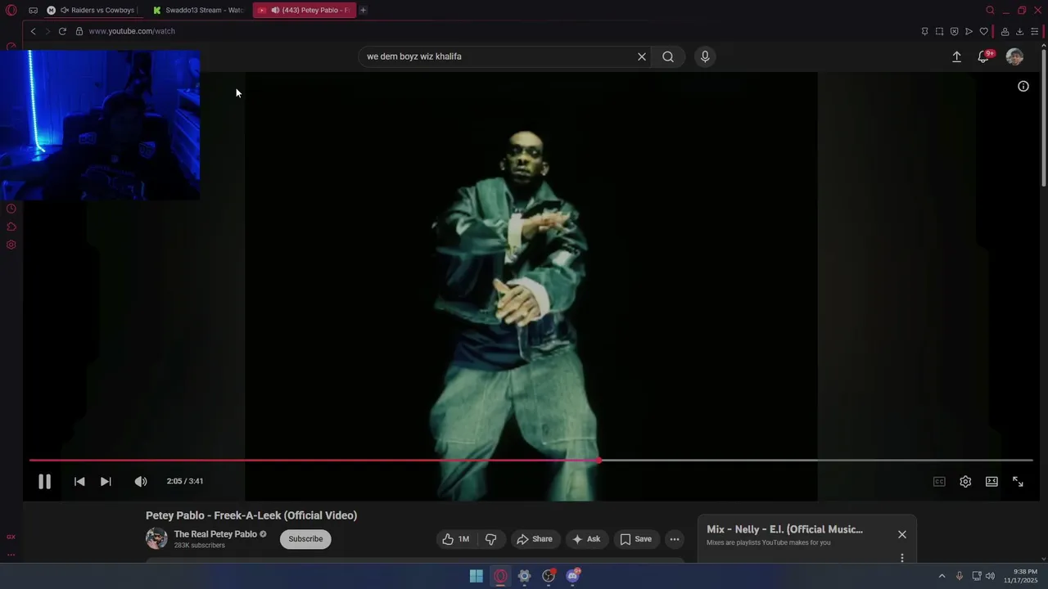Open a new browser tab

click(363, 10)
